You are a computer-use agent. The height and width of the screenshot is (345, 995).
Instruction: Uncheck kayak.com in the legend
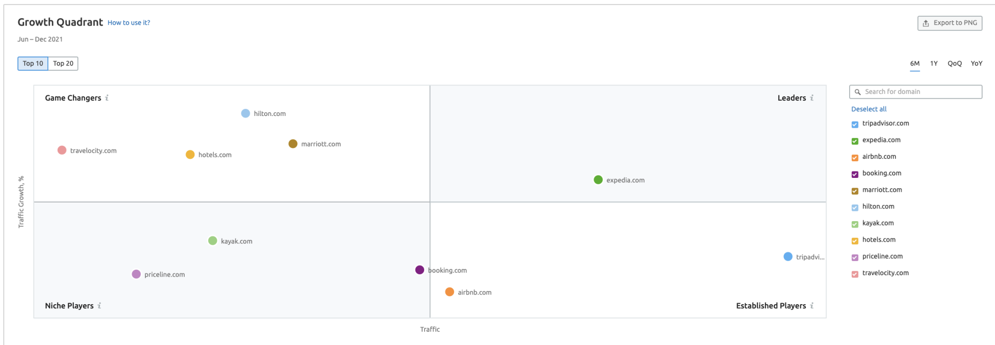[x=855, y=224]
